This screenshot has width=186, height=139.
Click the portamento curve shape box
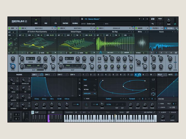[x=172, y=117]
